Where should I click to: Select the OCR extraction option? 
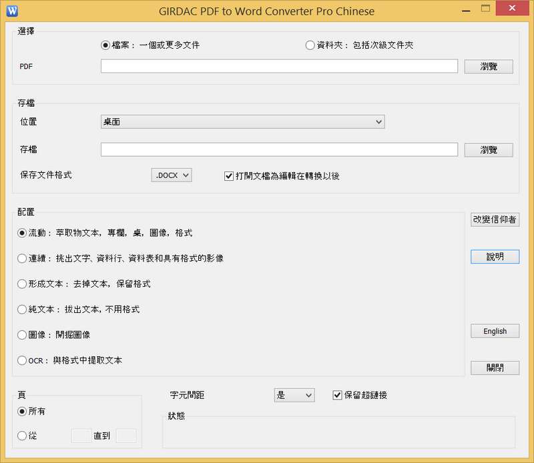(23, 361)
